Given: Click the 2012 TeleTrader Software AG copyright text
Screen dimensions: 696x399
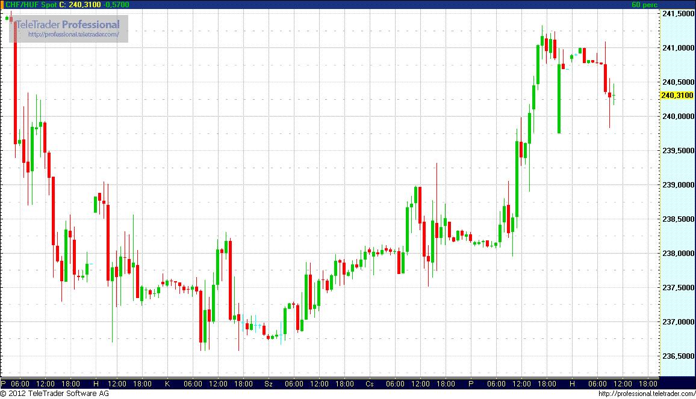Looking at the screenshot, I should tap(55, 393).
